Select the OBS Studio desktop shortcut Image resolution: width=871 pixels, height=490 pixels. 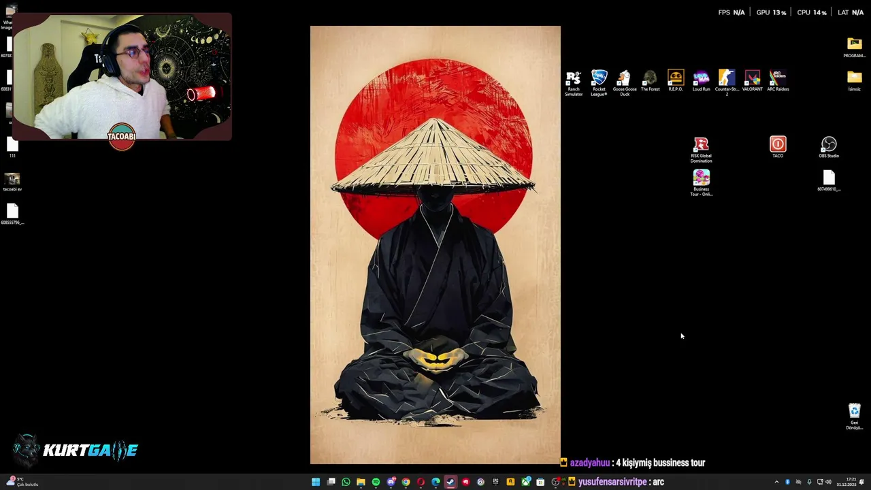[x=829, y=147]
